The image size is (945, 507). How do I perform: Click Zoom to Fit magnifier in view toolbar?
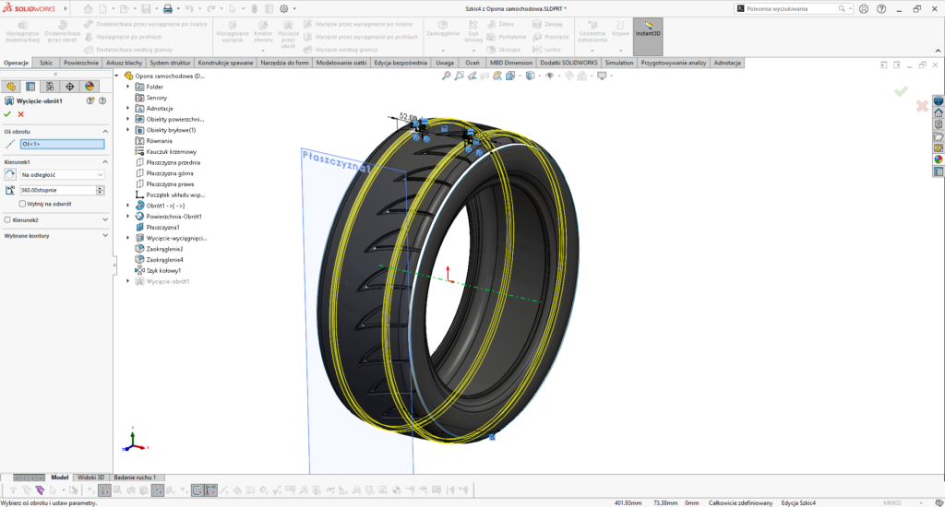click(x=446, y=76)
